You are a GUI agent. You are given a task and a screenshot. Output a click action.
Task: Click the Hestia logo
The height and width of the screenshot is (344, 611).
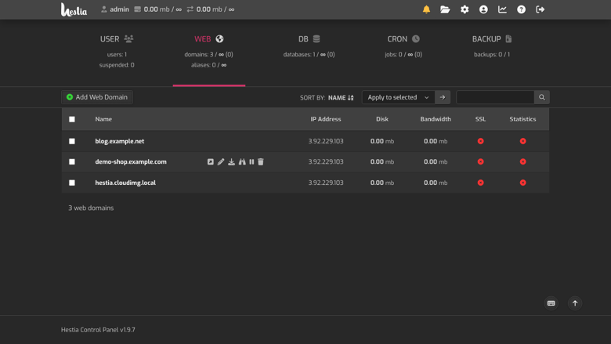click(74, 9)
